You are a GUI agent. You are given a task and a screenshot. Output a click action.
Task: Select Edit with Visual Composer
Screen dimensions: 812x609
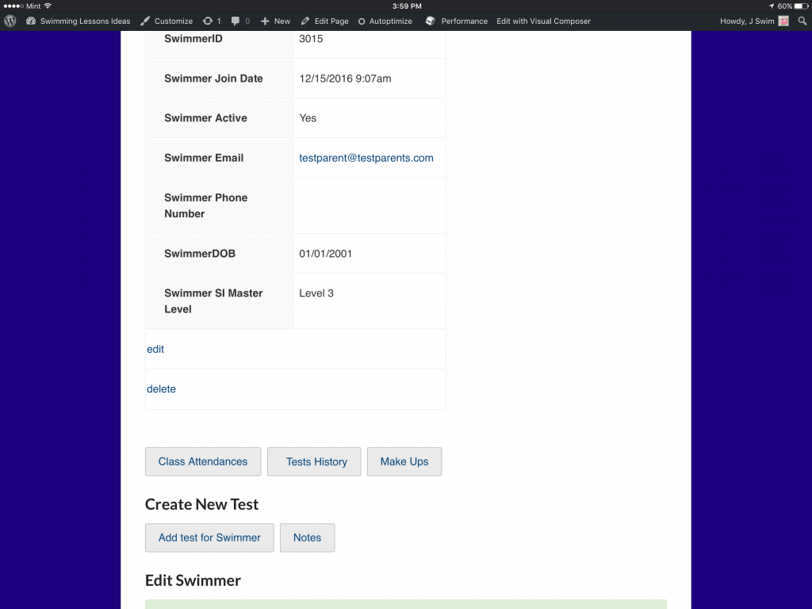click(x=543, y=21)
